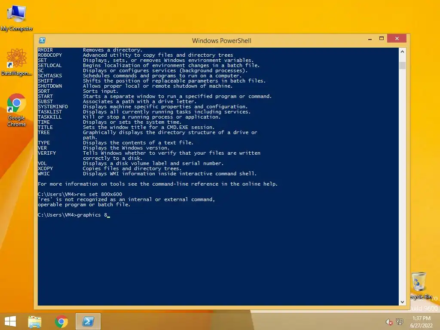Click the SETLOCAL command row
Image resolution: width=440 pixels, height=330 pixels.
coord(149,65)
